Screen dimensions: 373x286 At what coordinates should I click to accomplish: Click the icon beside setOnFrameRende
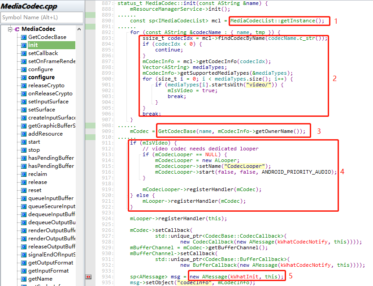[24, 61]
